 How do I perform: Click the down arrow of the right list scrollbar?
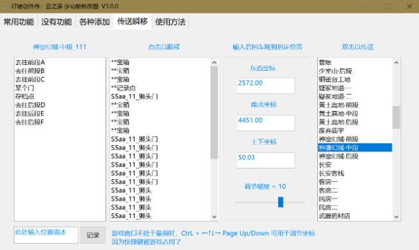tap(396, 217)
